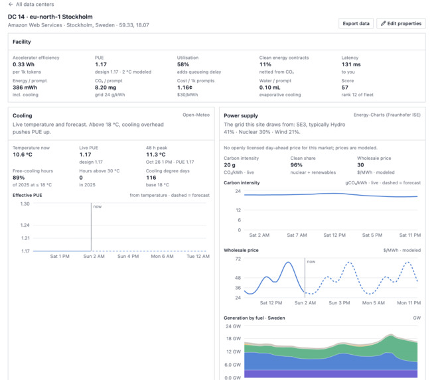Click the Carbon intensity 20 g value

point(230,165)
